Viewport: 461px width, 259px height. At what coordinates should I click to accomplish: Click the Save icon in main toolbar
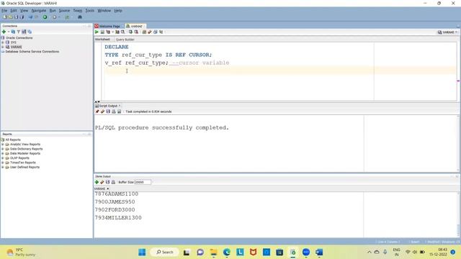(x=16, y=17)
